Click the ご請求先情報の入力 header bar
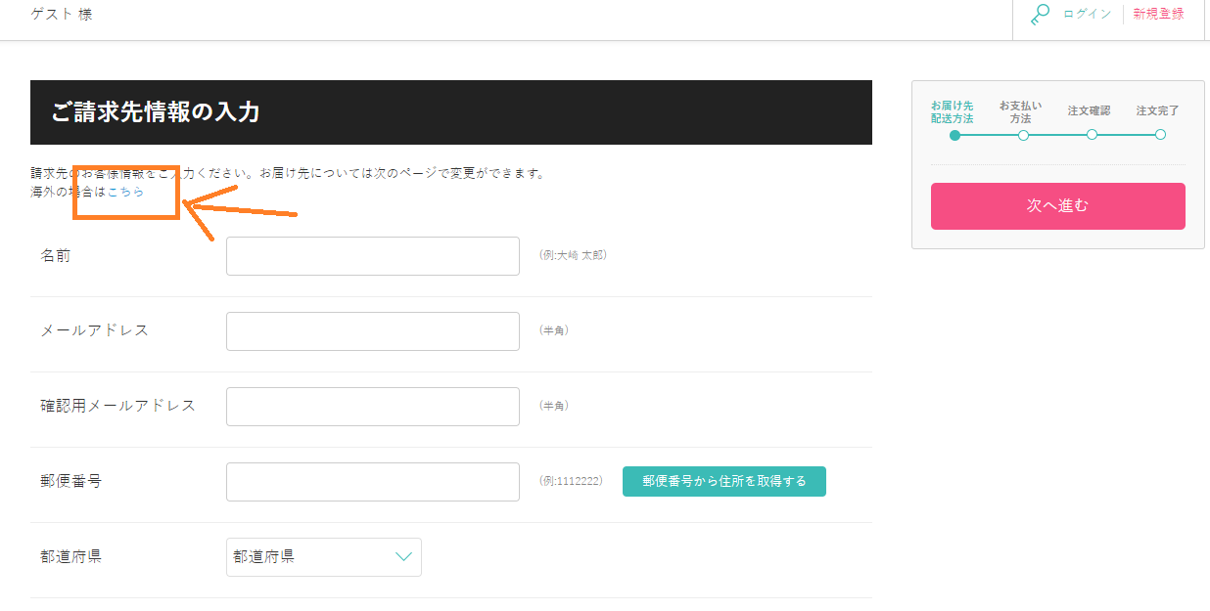Image resolution: width=1210 pixels, height=611 pixels. click(x=450, y=112)
